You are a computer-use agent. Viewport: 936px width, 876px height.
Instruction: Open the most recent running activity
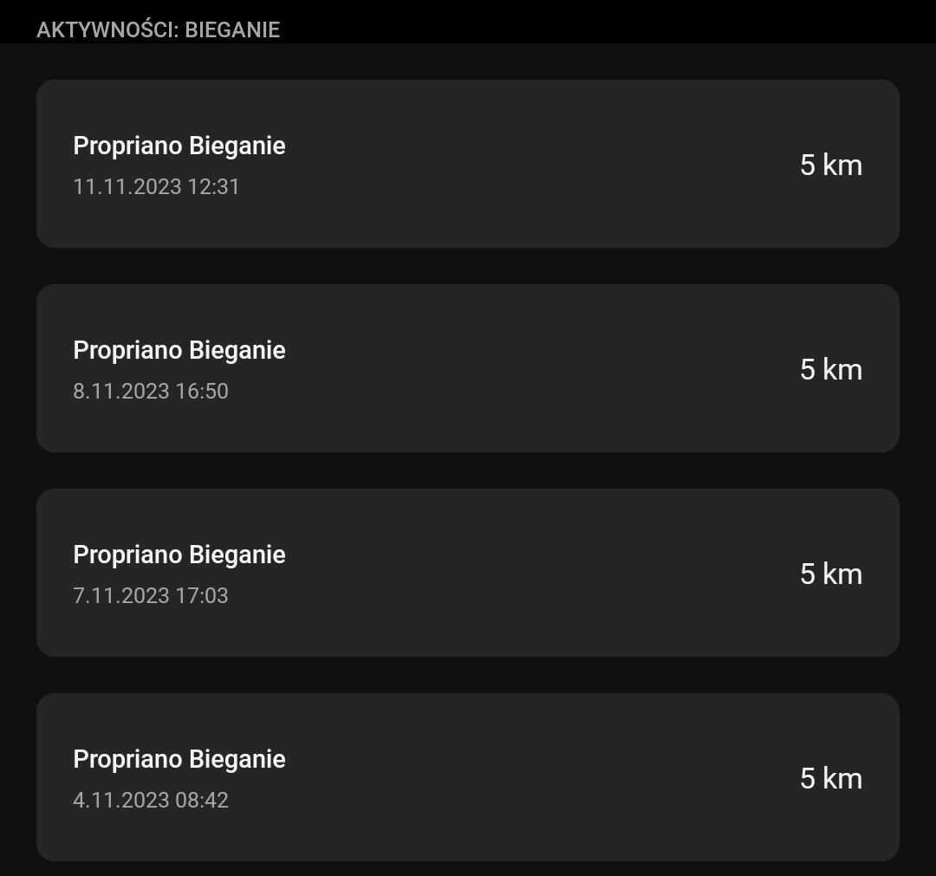pyautogui.click(x=467, y=164)
